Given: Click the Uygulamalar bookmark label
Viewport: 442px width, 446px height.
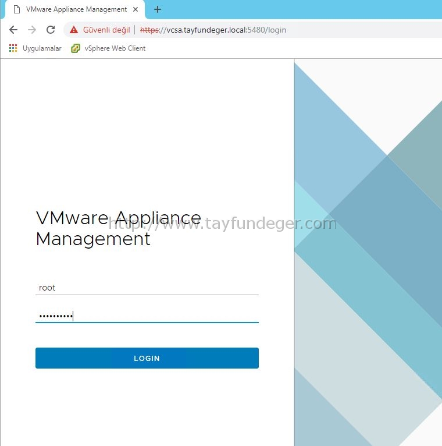Looking at the screenshot, I should coord(42,48).
